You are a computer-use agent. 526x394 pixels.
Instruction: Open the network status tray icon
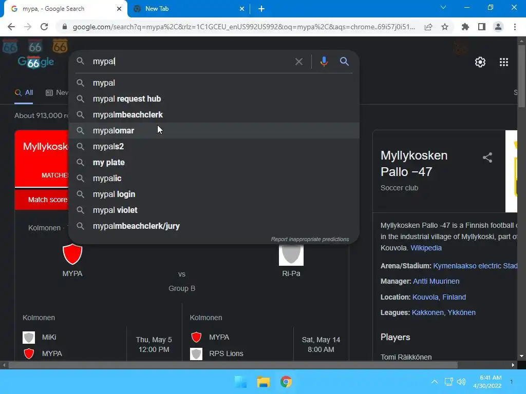coord(448,382)
